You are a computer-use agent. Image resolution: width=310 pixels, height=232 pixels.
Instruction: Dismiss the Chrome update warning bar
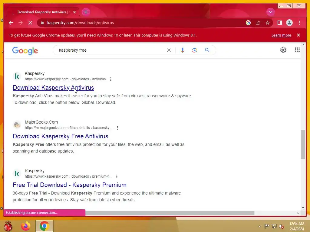[298, 35]
